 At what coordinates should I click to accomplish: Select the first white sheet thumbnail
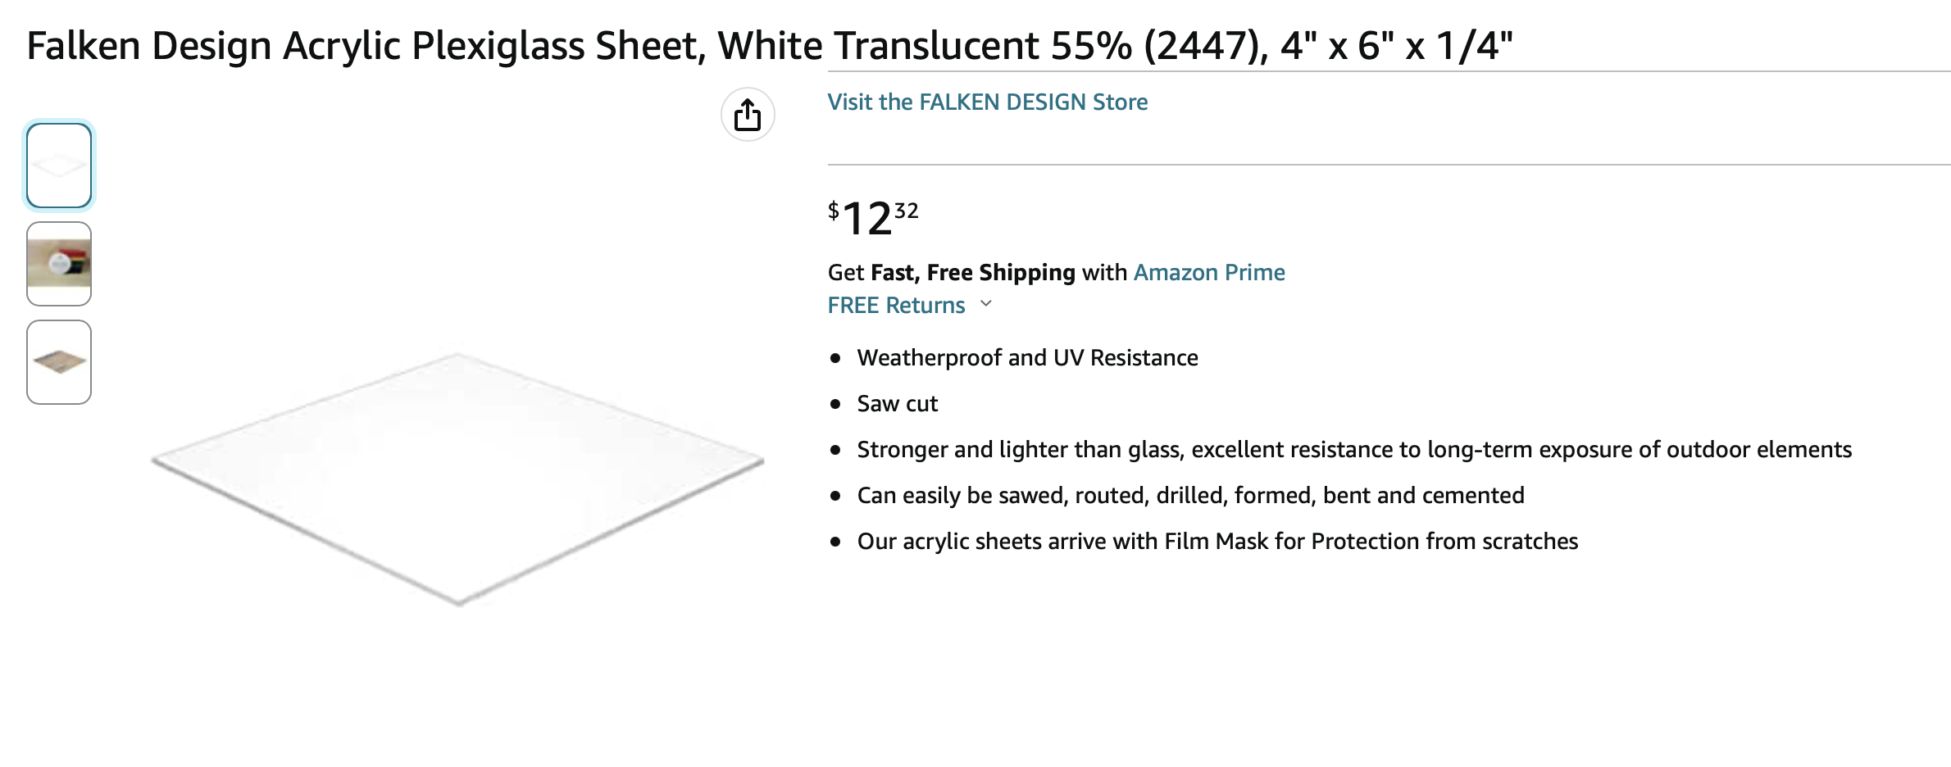59,166
